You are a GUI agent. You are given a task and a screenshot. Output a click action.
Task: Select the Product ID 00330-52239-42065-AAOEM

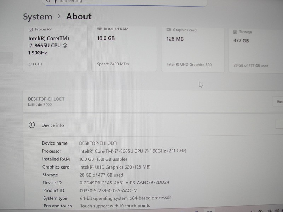click(x=109, y=190)
